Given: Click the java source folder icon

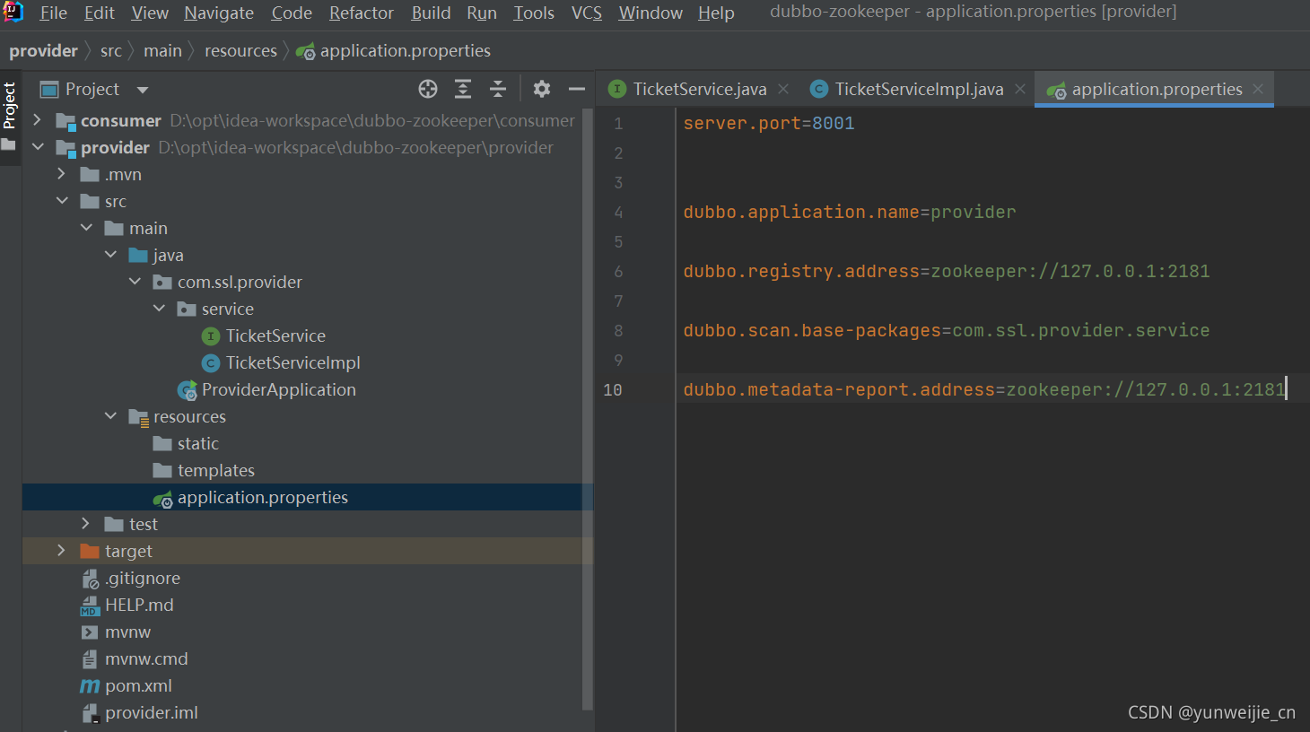Looking at the screenshot, I should (138, 255).
